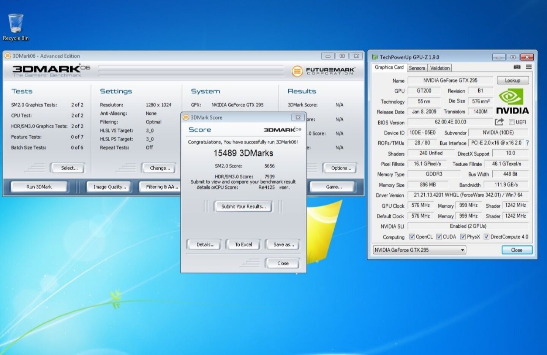Click the Texture Fillrate field 46.1 GTexel/s
The height and width of the screenshot is (355, 547).
(506, 164)
